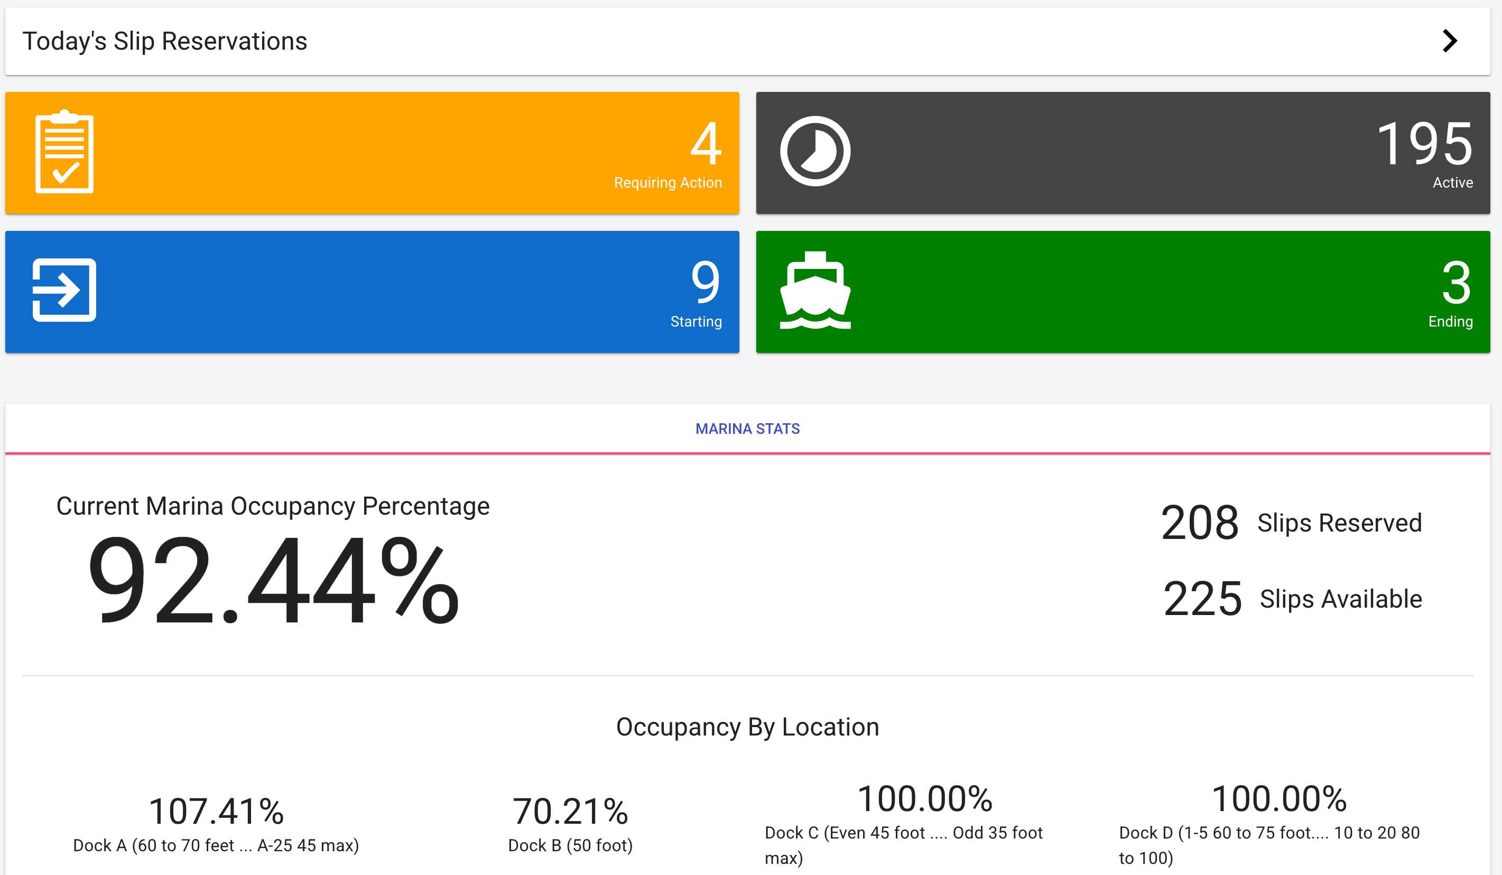Open the 3 Ending reservations count
1502x875 pixels.
[1456, 283]
